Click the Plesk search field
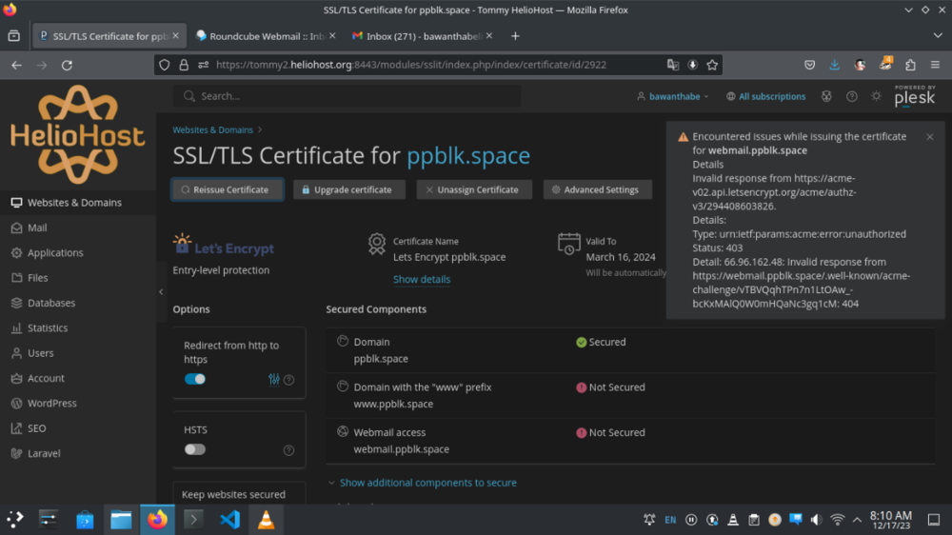This screenshot has height=535, width=952. tap(347, 96)
